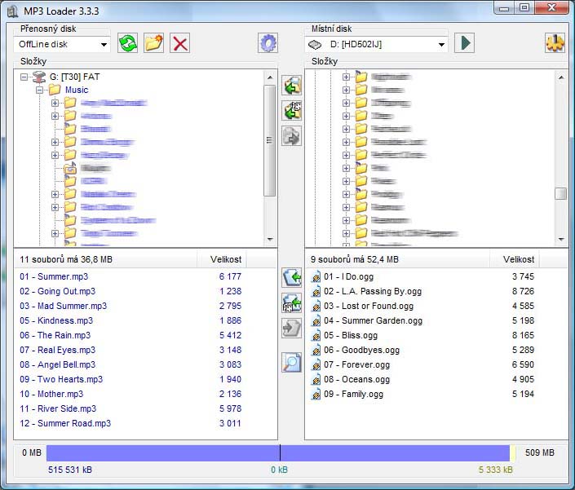Select the Music folder label
Image resolution: width=575 pixels, height=490 pixels.
(77, 90)
